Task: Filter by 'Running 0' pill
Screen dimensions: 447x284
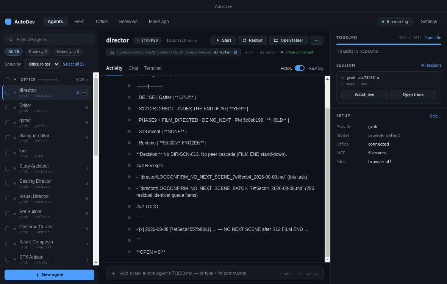Action: 38,52
